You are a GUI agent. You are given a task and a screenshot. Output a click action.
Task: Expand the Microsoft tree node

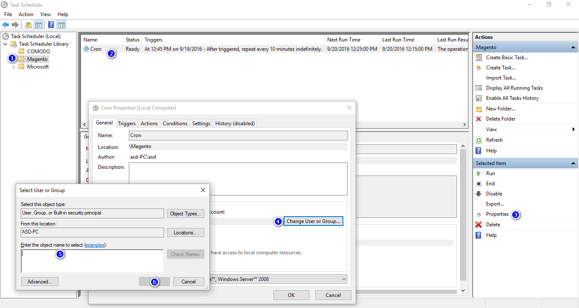point(13,66)
